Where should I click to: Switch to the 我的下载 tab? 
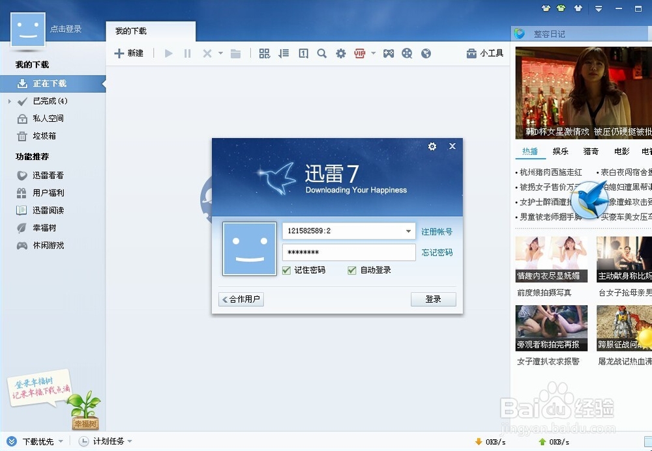click(x=151, y=31)
